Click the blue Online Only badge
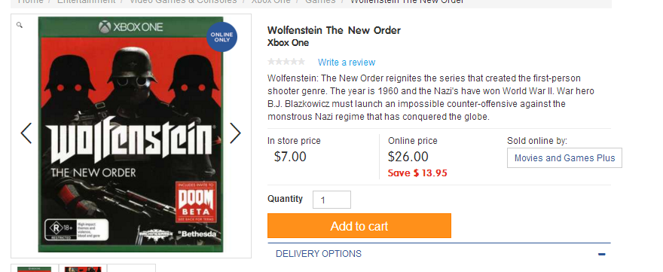 222,37
